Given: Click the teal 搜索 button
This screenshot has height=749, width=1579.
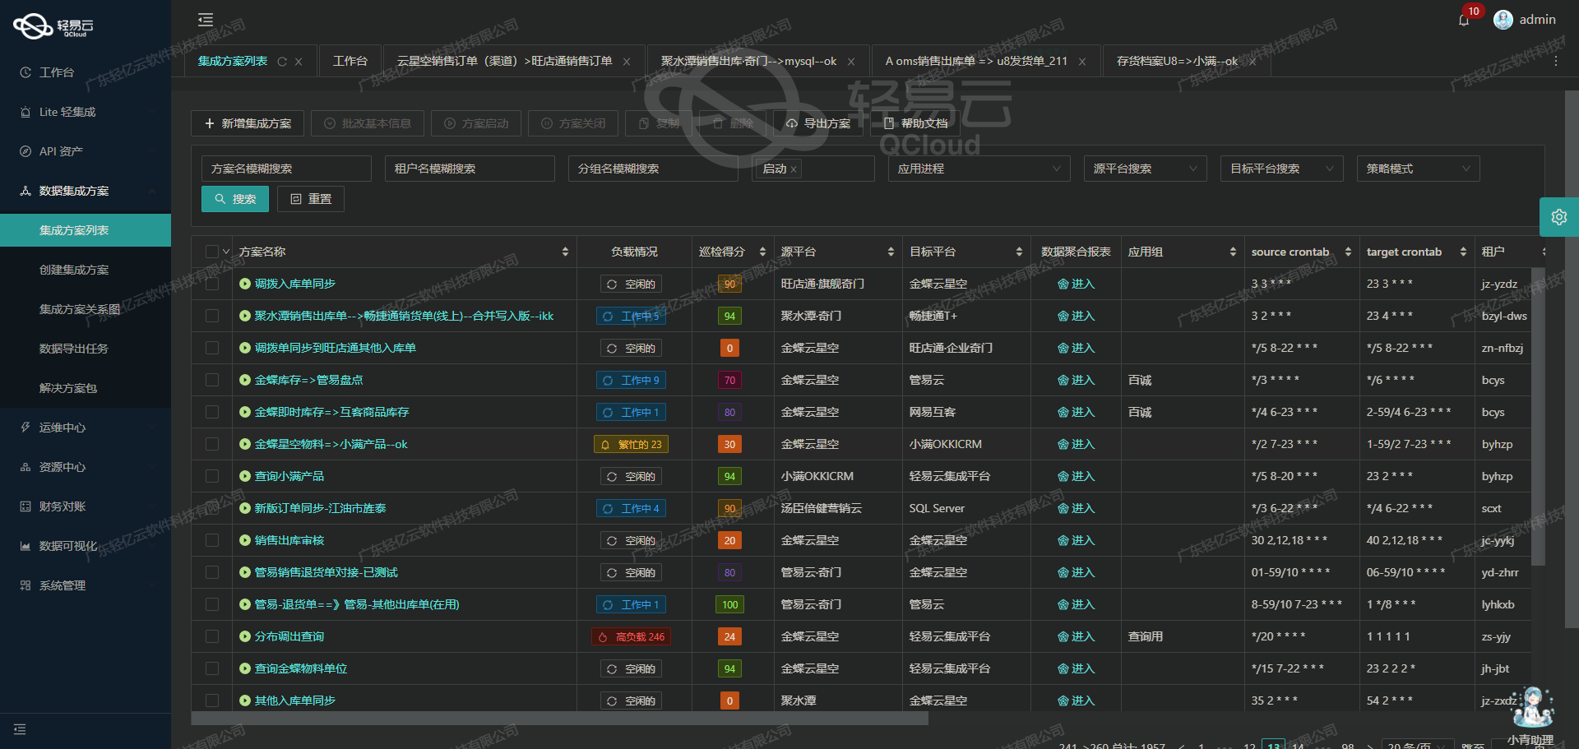Looking at the screenshot, I should pos(235,199).
